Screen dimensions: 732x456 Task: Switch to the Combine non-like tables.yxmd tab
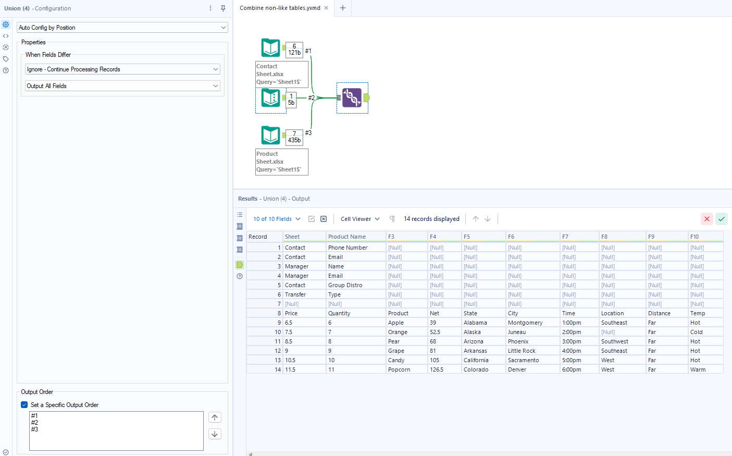(x=279, y=8)
